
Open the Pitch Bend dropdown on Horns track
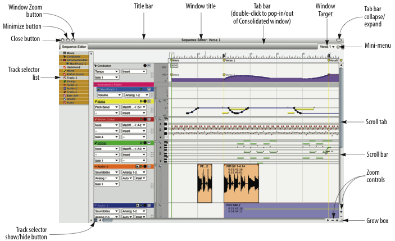click(x=107, y=107)
